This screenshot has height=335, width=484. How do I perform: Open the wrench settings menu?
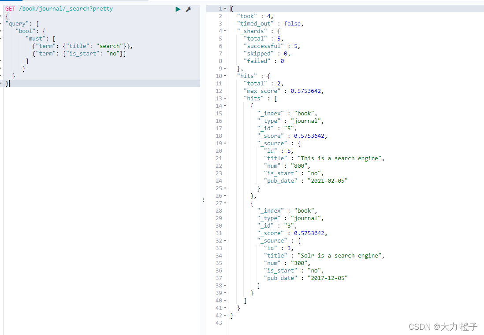click(x=188, y=9)
